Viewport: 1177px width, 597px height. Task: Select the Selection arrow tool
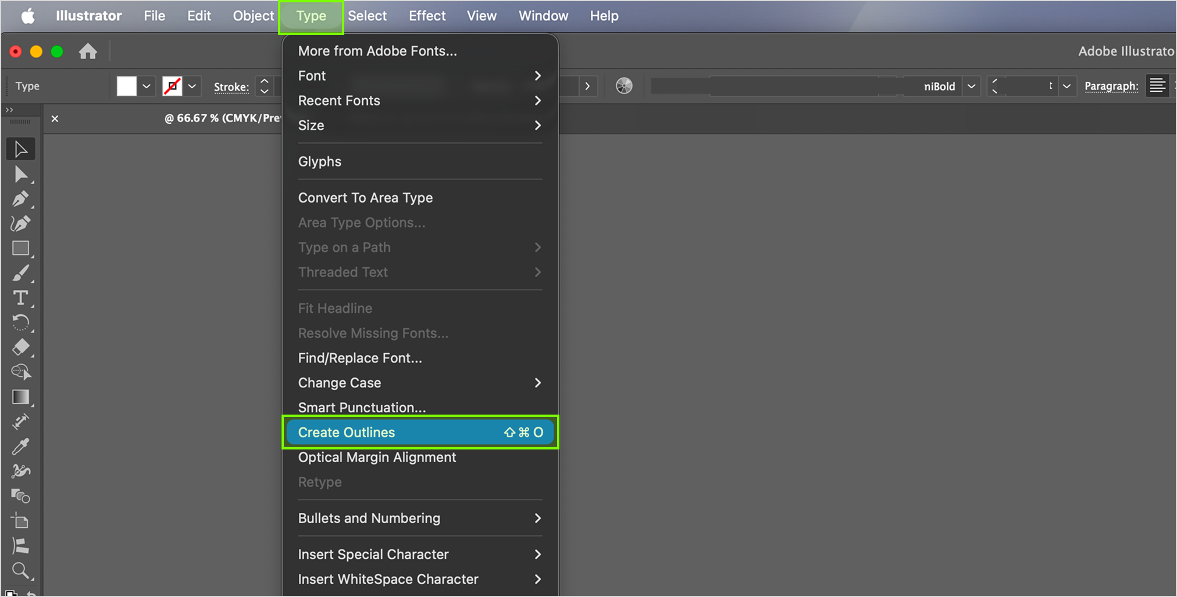(x=20, y=149)
